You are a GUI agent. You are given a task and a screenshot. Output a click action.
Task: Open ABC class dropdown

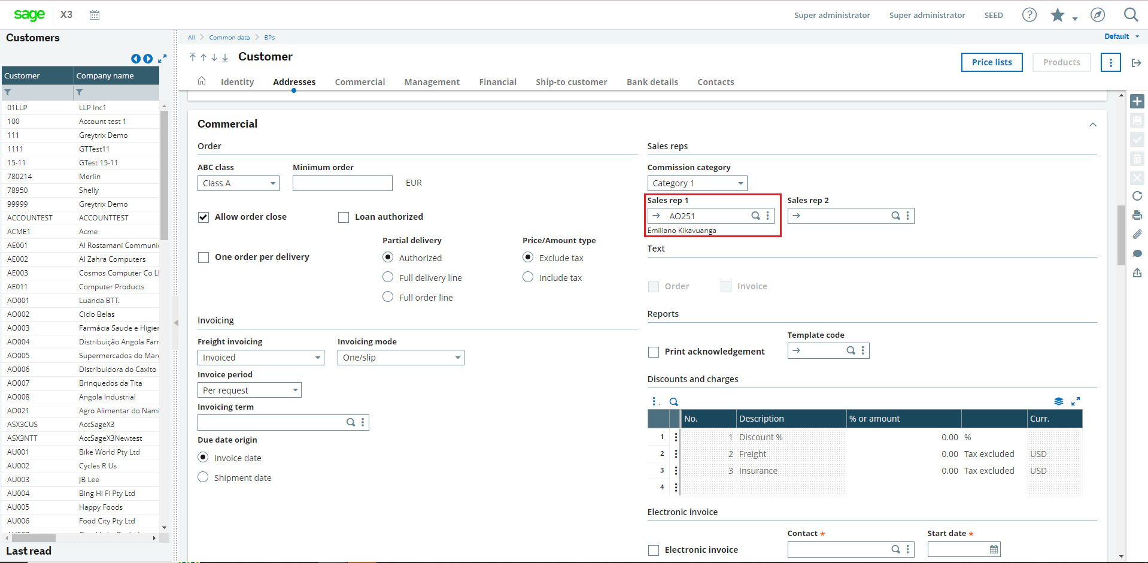(238, 183)
